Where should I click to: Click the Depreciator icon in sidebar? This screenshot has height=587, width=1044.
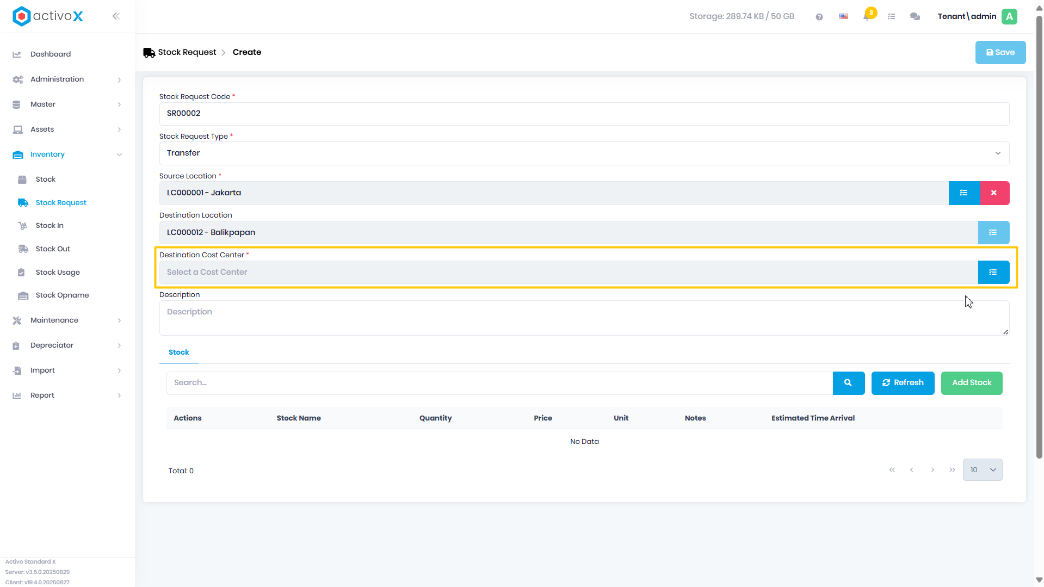point(16,345)
